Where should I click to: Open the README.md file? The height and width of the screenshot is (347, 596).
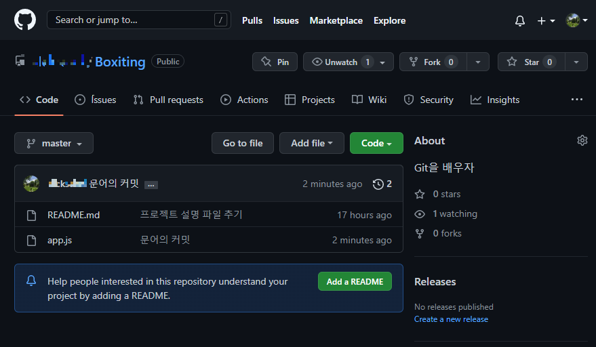(x=73, y=215)
